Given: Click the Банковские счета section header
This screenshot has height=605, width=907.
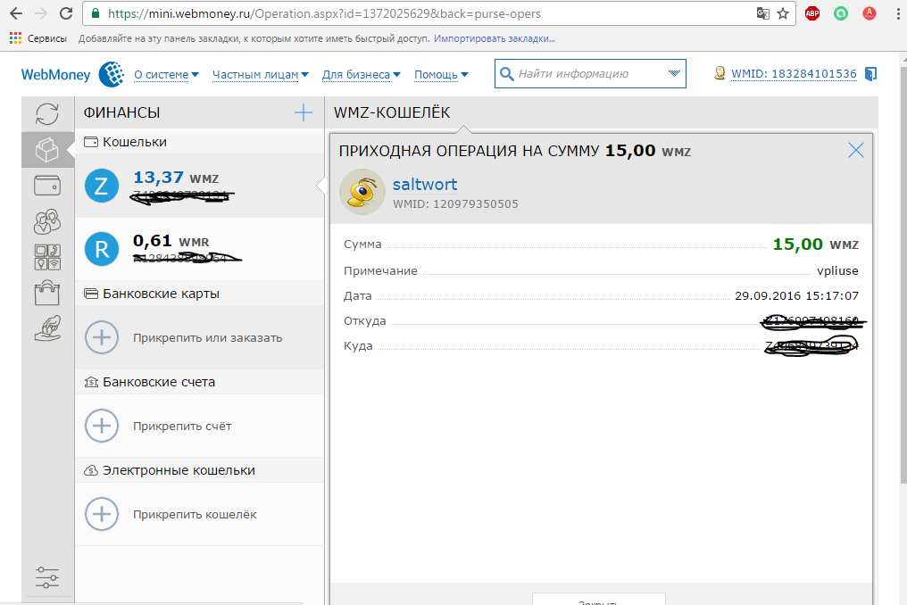Looking at the screenshot, I should 200,382.
